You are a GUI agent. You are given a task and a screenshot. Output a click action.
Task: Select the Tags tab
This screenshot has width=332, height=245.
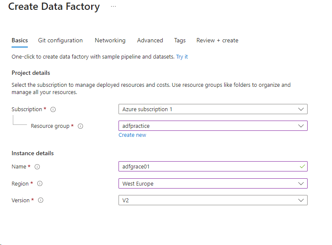pos(180,40)
